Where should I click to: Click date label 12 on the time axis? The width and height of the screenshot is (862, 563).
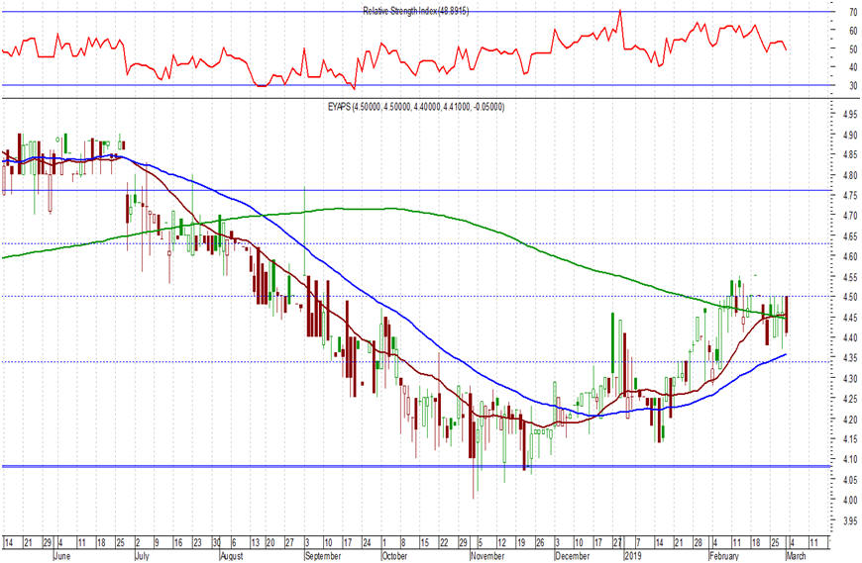click(x=501, y=542)
